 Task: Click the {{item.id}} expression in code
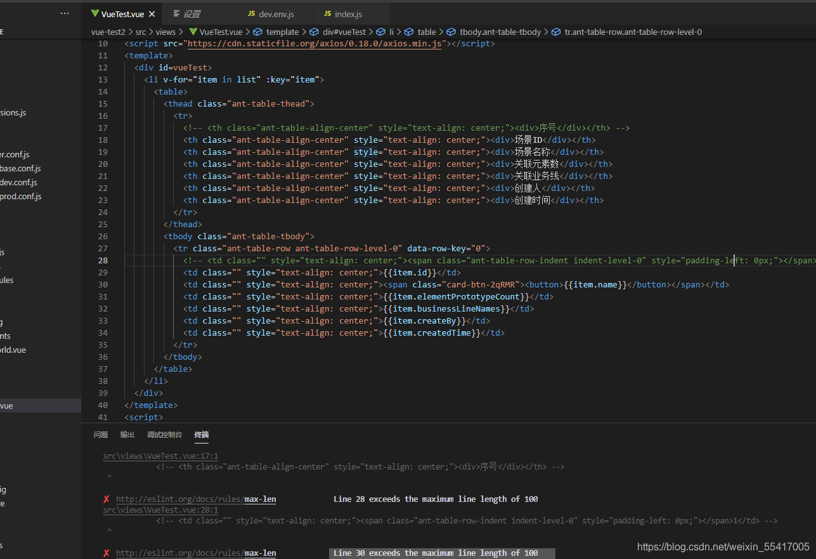[x=410, y=273]
